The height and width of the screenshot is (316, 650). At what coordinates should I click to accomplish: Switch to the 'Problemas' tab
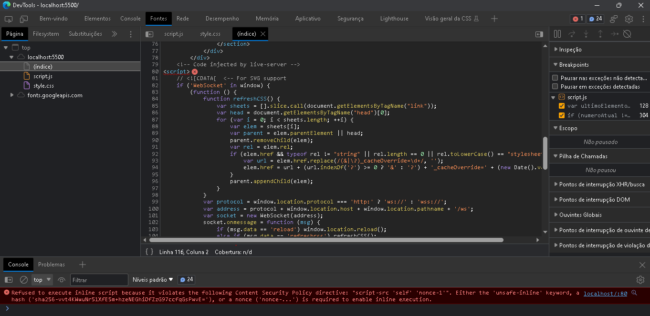click(52, 264)
